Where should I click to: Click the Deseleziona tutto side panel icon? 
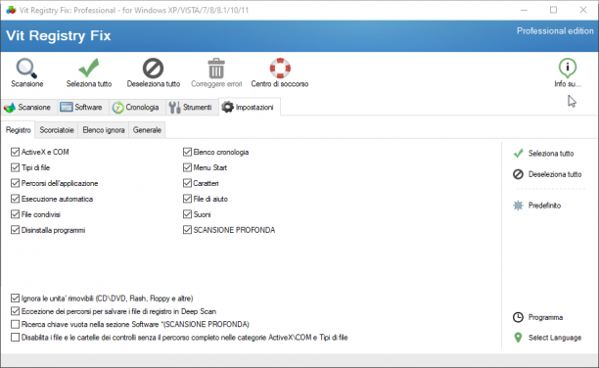(518, 174)
